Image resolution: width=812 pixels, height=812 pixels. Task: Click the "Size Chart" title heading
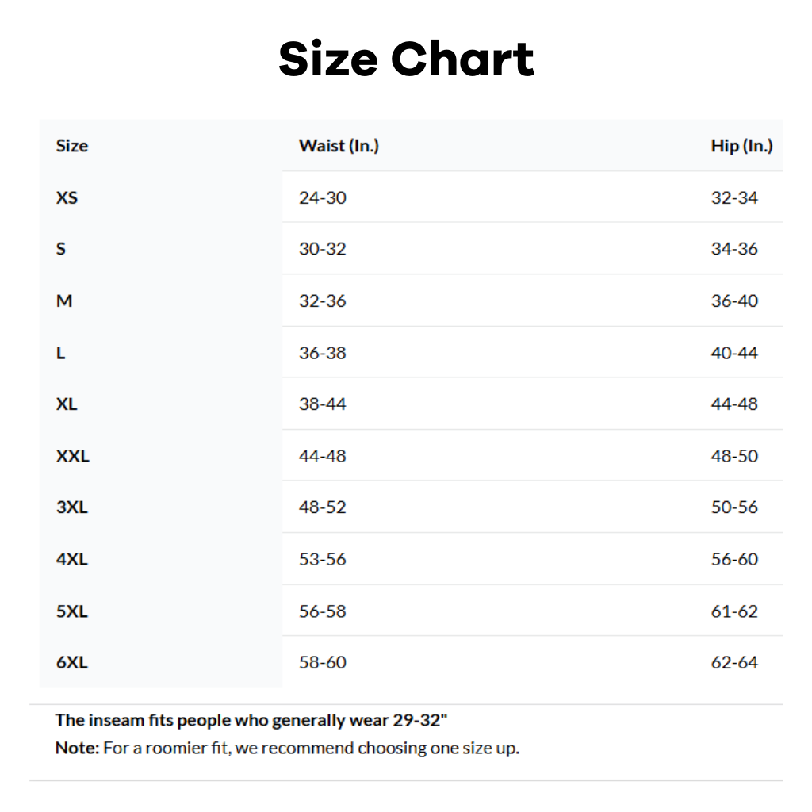406,59
